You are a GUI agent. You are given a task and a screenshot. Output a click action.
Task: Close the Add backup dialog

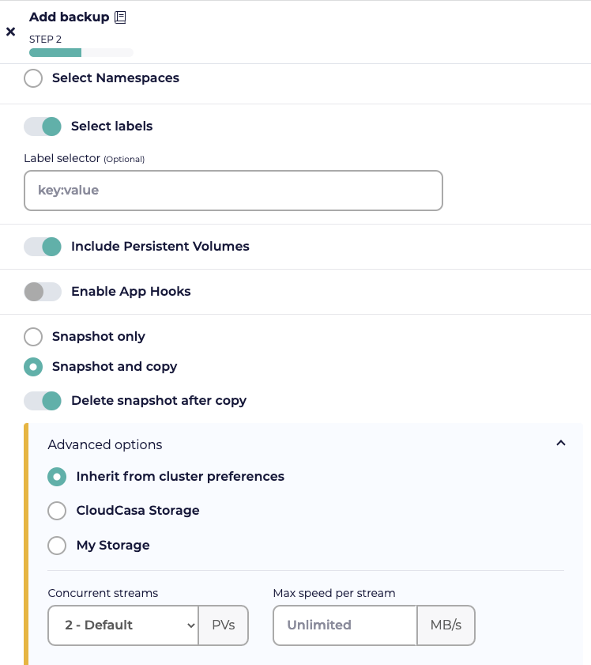tap(10, 32)
